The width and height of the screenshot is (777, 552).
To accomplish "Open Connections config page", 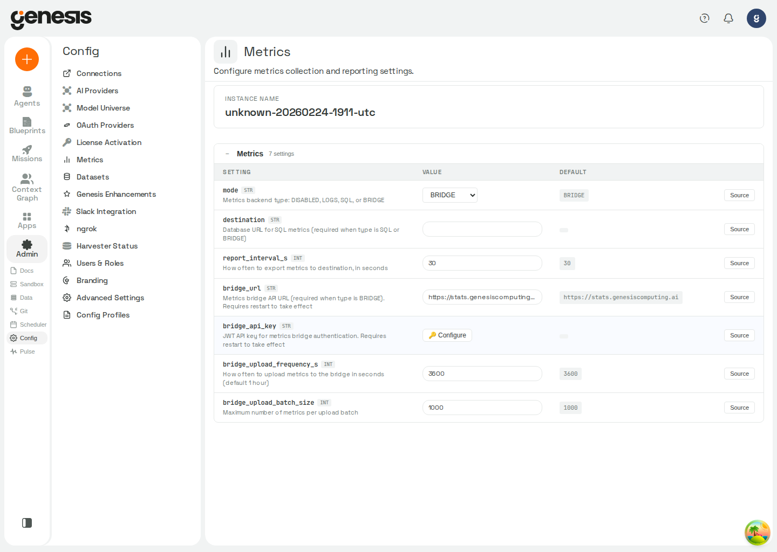I will [92, 73].
